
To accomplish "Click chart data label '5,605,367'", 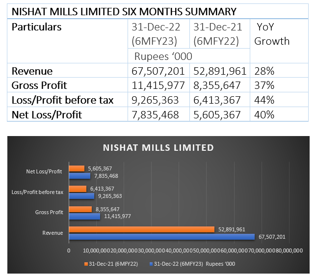I will (100, 168).
